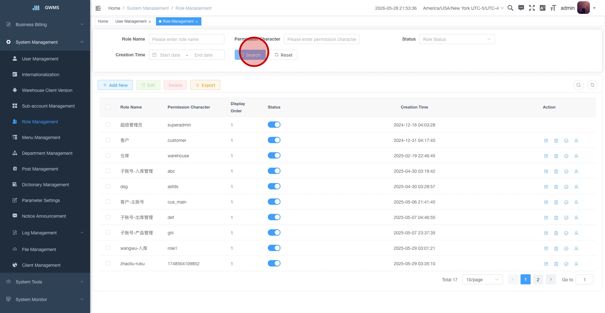The image size is (605, 313).
Task: Click the assign user icon in the customer row
Action: click(x=576, y=141)
